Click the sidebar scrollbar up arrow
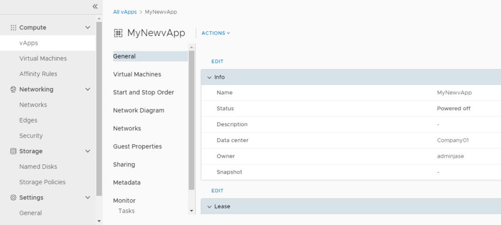 tap(99, 19)
